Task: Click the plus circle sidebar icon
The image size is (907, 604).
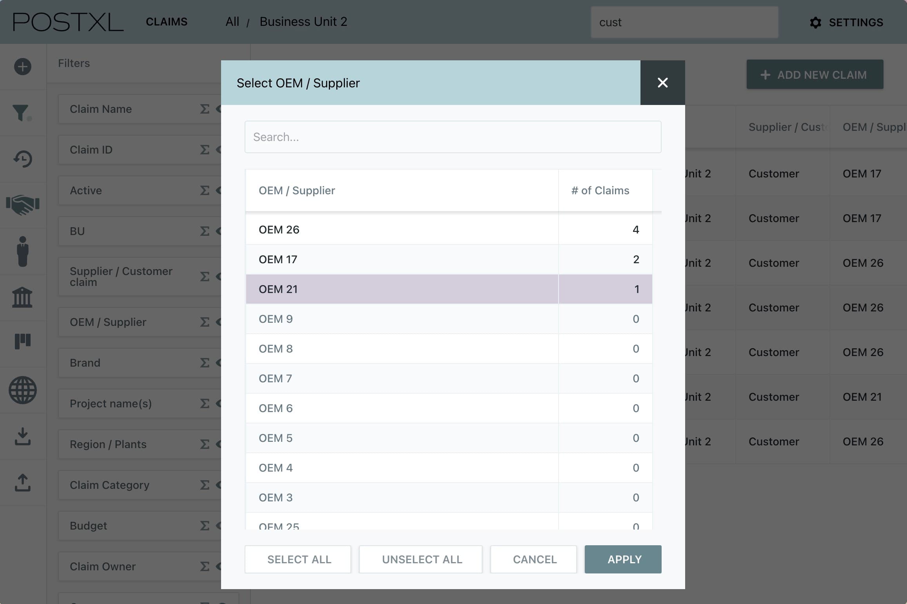Action: click(23, 67)
